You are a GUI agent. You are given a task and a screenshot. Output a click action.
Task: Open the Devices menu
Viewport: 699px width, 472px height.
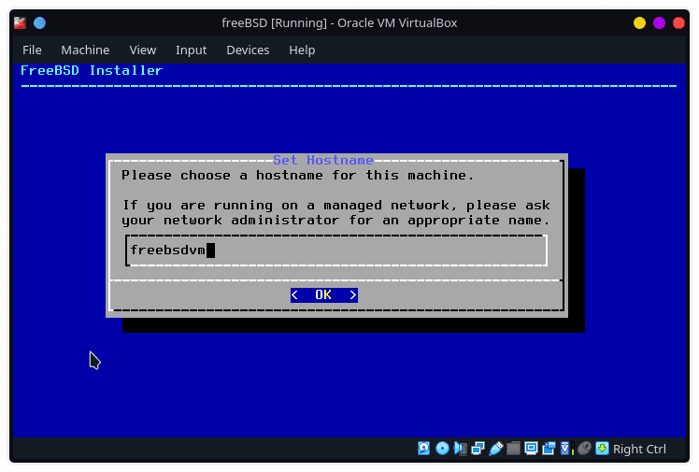tap(248, 50)
